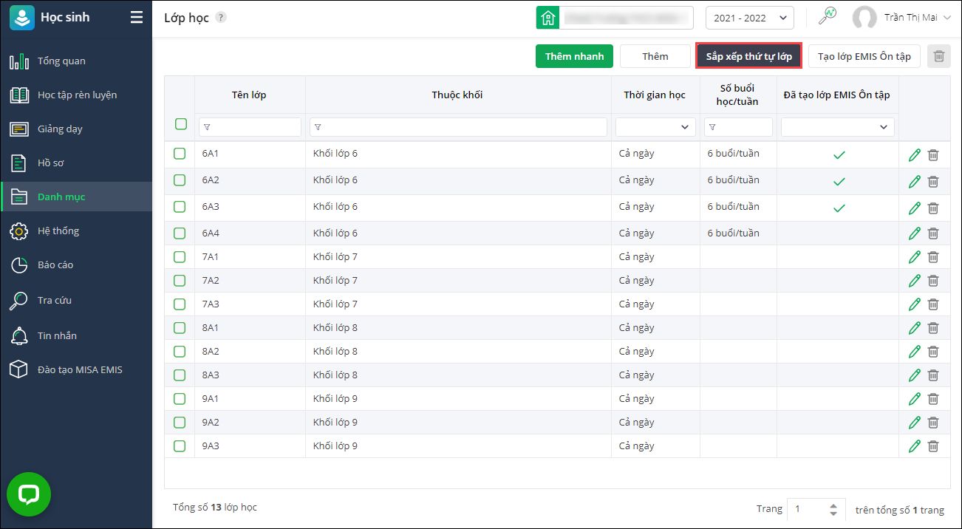Click the green school home icon
Screen dimensions: 962x529
547,18
